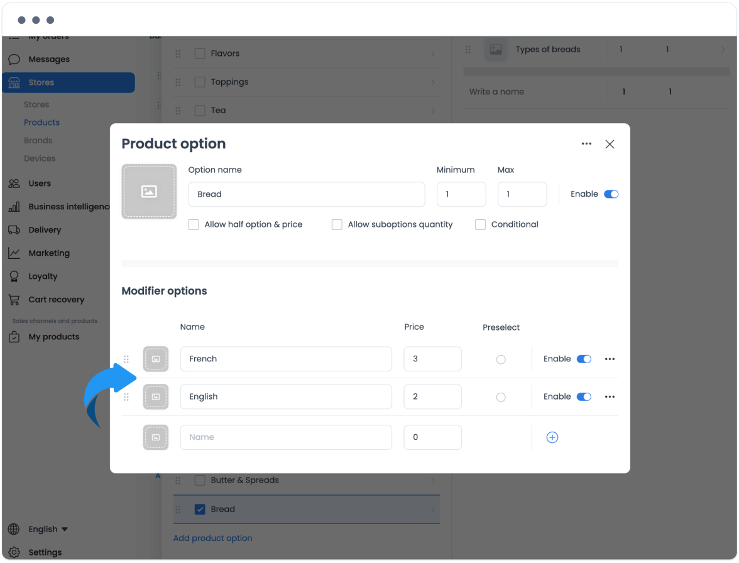Open Settings in the sidebar

point(45,552)
